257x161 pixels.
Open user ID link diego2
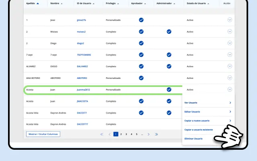click(x=80, y=43)
